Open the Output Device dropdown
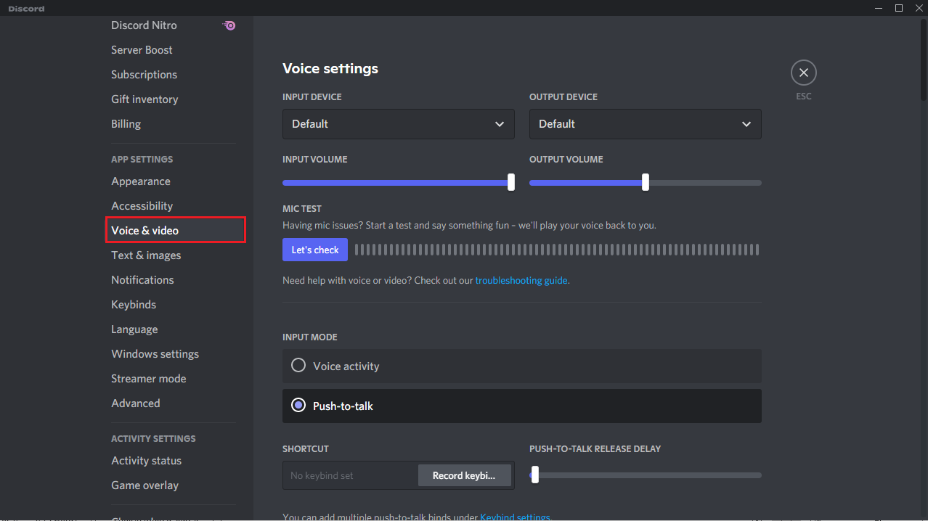928x521 pixels. coord(645,124)
